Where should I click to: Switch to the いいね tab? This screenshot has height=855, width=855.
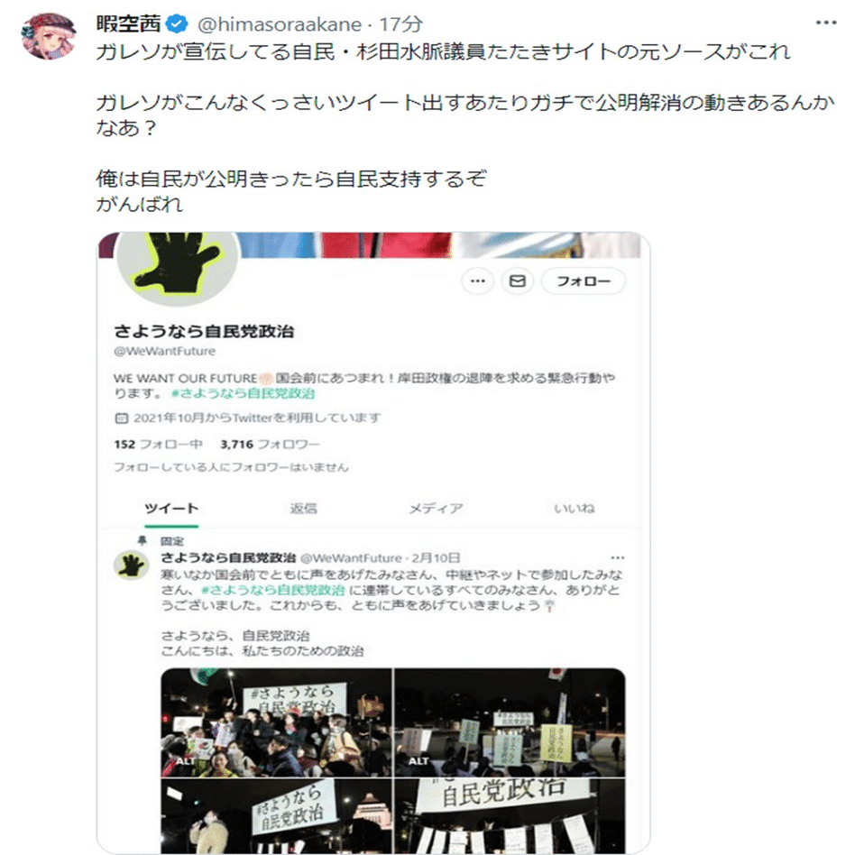[x=575, y=508]
